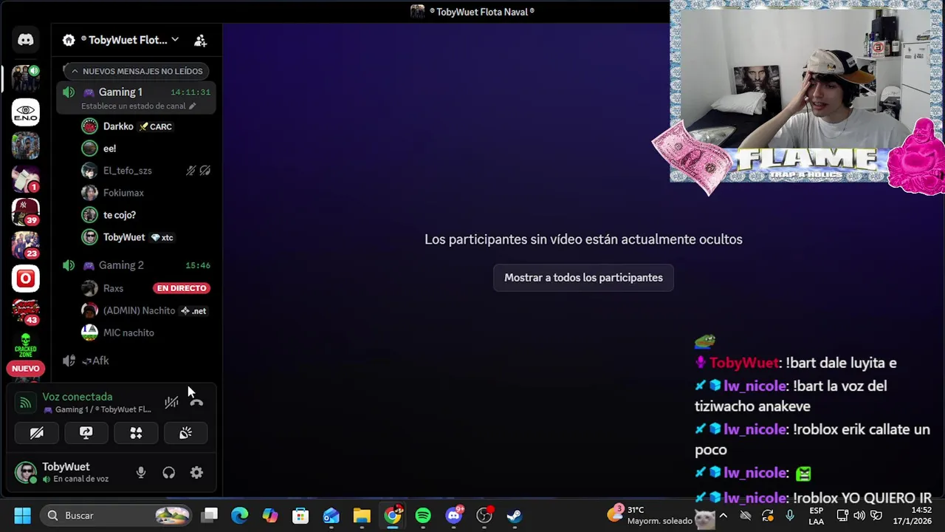945x532 pixels.
Task: Open Task View on the taskbar
Action: click(210, 516)
